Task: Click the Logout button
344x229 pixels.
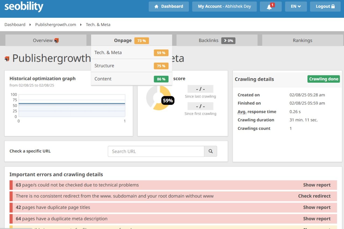Action: [x=325, y=6]
